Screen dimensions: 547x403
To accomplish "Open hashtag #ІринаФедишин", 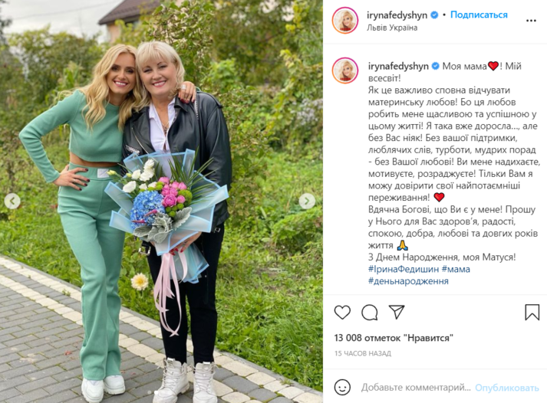I will [404, 269].
